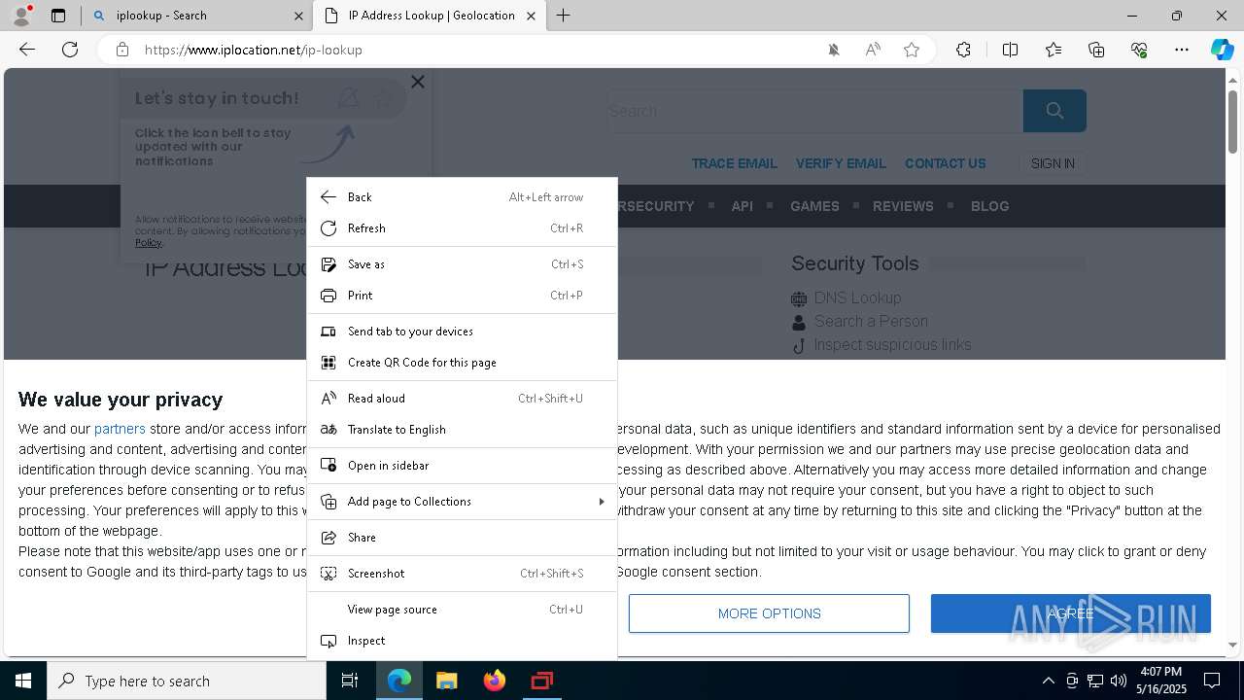Open the Extensions puzzle icon
The height and width of the screenshot is (700, 1244).
click(963, 50)
